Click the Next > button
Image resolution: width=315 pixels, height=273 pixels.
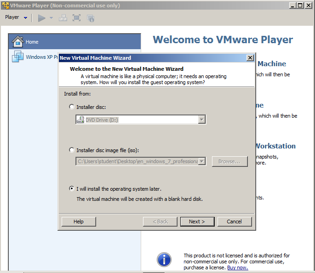[197, 222]
